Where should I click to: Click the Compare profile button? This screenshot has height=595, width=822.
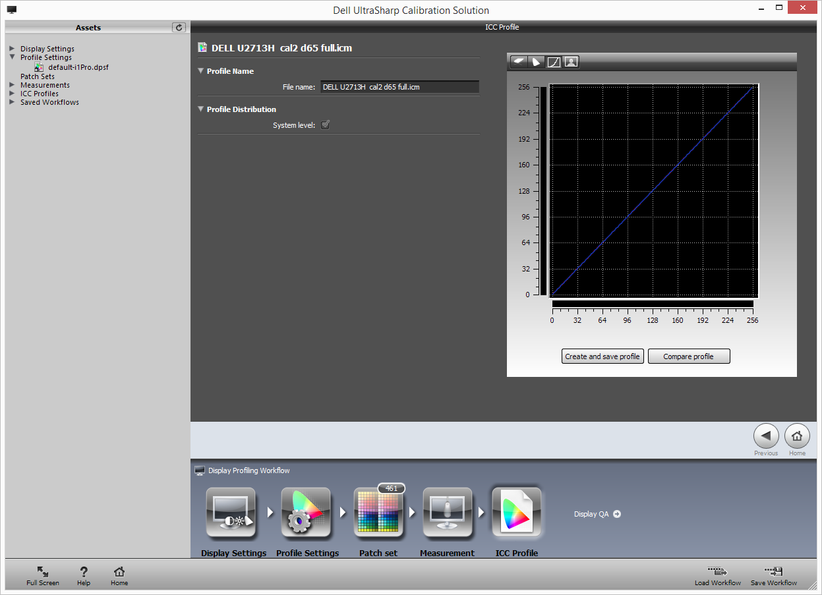click(689, 356)
